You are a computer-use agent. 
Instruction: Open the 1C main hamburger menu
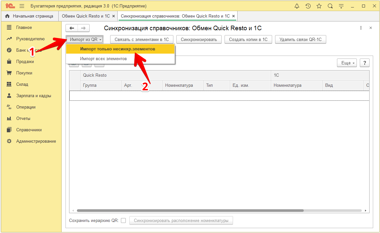22,6
